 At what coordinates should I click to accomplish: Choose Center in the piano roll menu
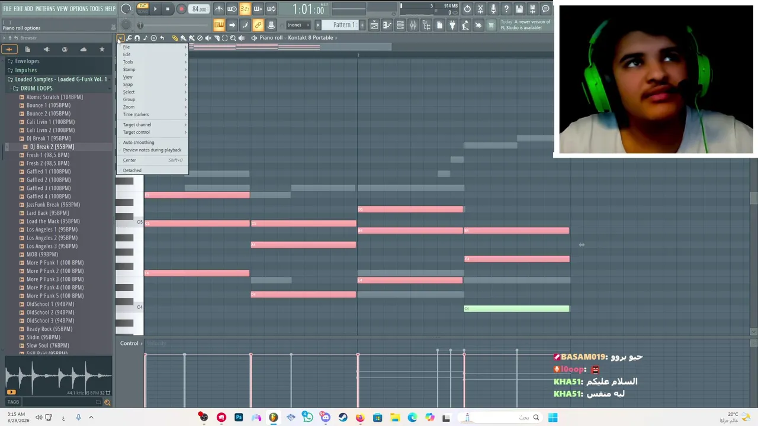(152, 160)
